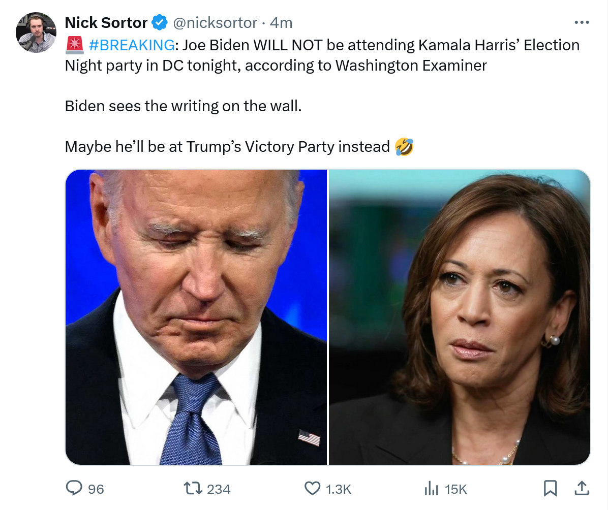Open the three-dot more options menu

tap(581, 22)
